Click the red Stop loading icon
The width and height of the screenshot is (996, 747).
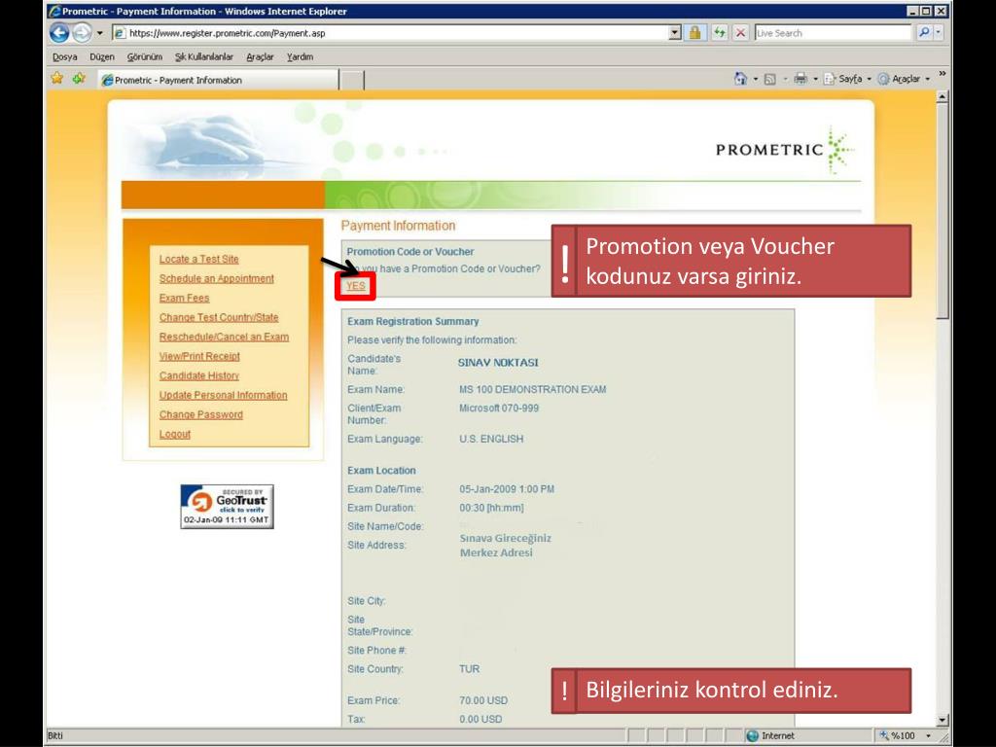coord(740,32)
